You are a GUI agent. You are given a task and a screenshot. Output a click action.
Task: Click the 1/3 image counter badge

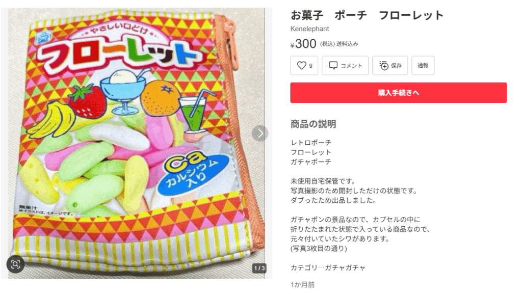click(x=259, y=268)
